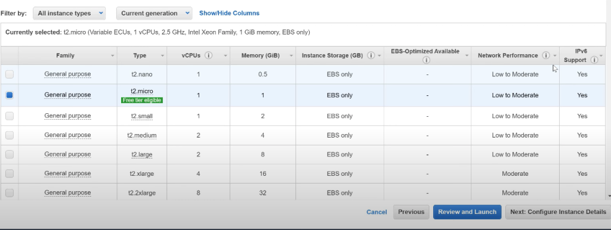The width and height of the screenshot is (611, 230).
Task: Click Show/Hide Columns link
Action: tap(229, 13)
